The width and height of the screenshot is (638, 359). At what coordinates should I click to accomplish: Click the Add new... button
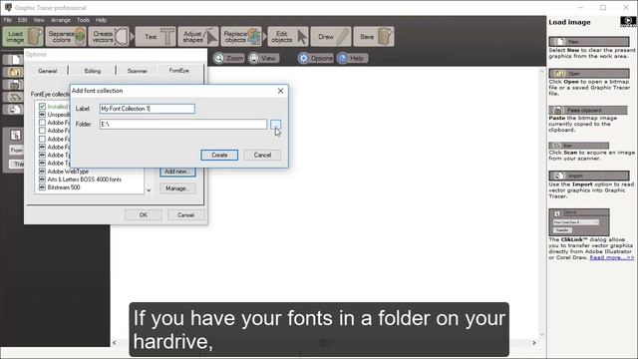pos(177,172)
